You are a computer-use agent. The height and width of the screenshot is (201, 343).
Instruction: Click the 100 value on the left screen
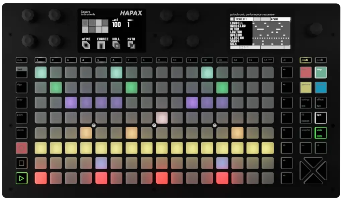(116, 24)
